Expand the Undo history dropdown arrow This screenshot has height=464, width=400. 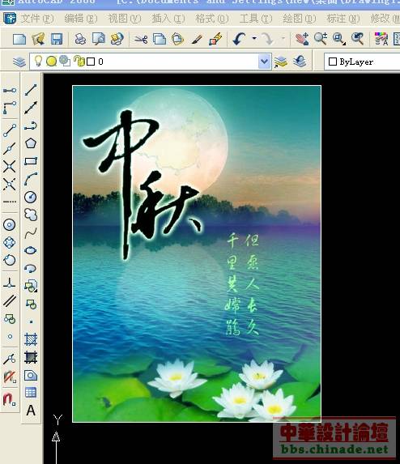[x=254, y=39]
